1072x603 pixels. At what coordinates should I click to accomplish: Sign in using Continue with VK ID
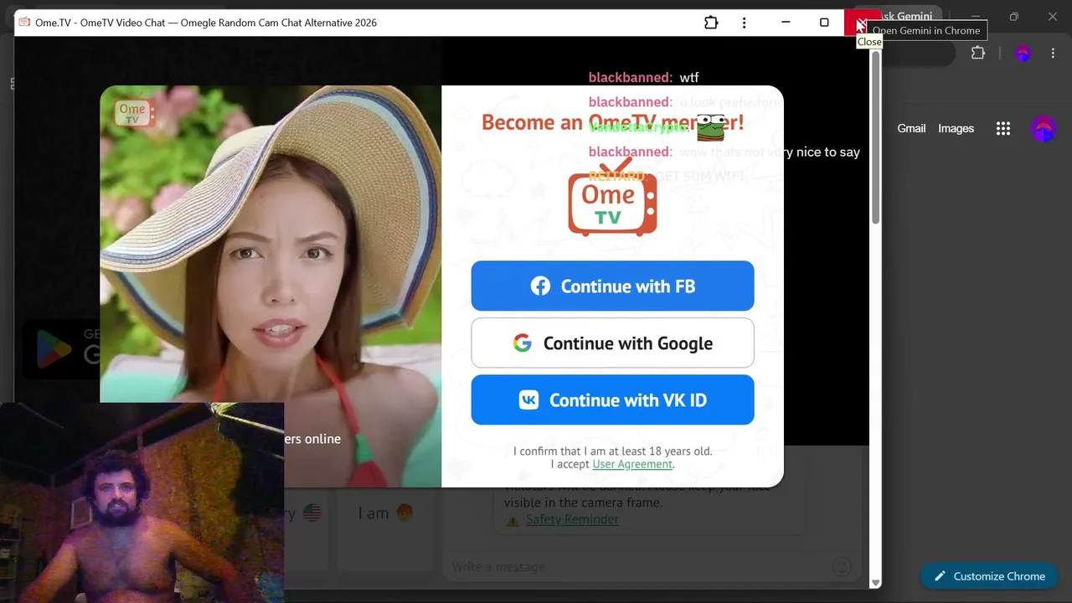coord(612,399)
